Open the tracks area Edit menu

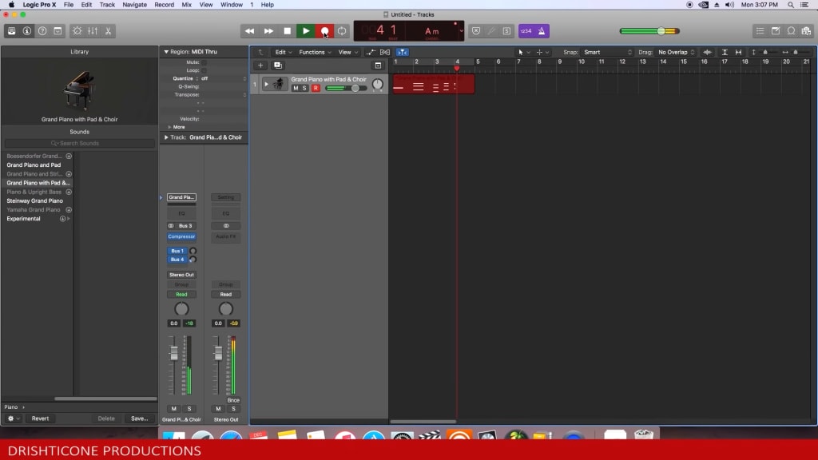(x=284, y=52)
